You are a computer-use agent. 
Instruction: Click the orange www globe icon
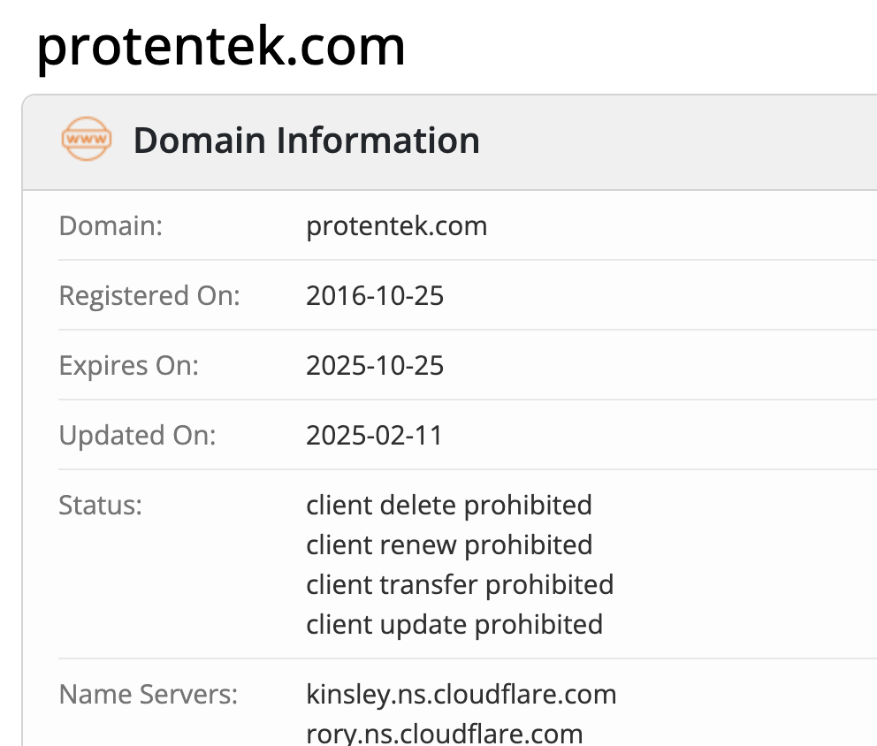click(x=87, y=141)
